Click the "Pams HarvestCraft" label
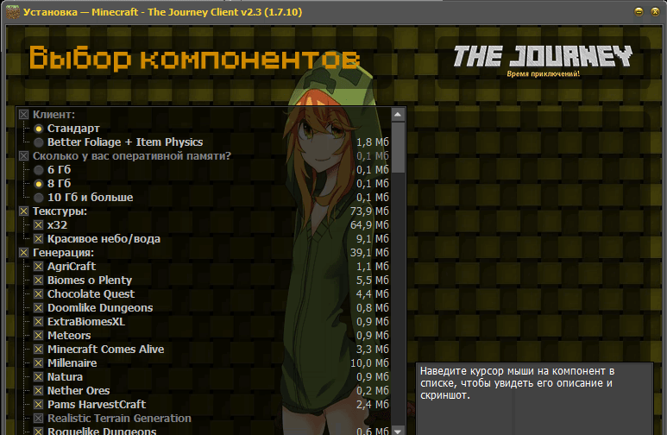667x435 pixels. (97, 404)
